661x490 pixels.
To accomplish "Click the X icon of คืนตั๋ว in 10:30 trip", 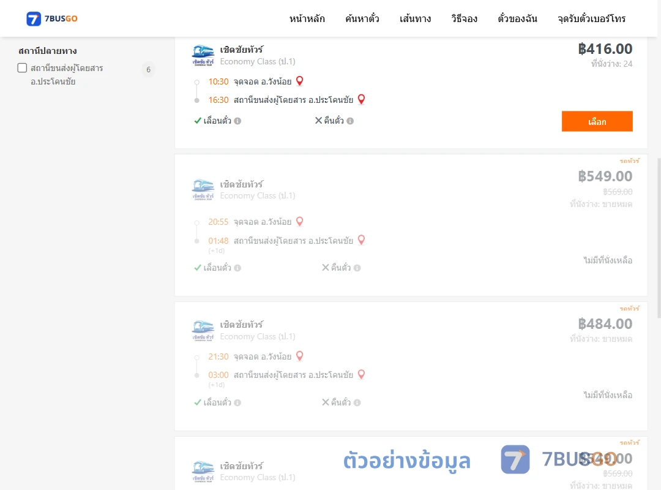I will pos(319,121).
